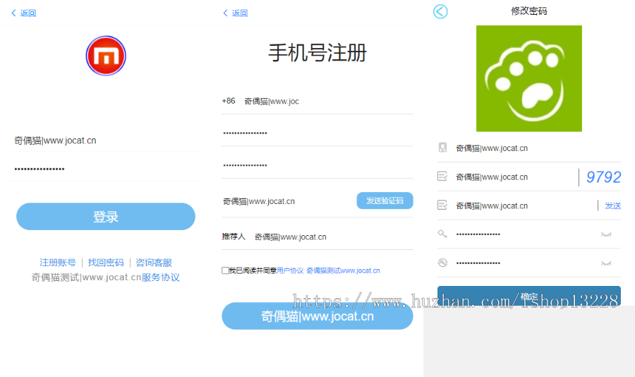Click the red circular M logo
This screenshot has height=377, width=635.
pyautogui.click(x=106, y=56)
